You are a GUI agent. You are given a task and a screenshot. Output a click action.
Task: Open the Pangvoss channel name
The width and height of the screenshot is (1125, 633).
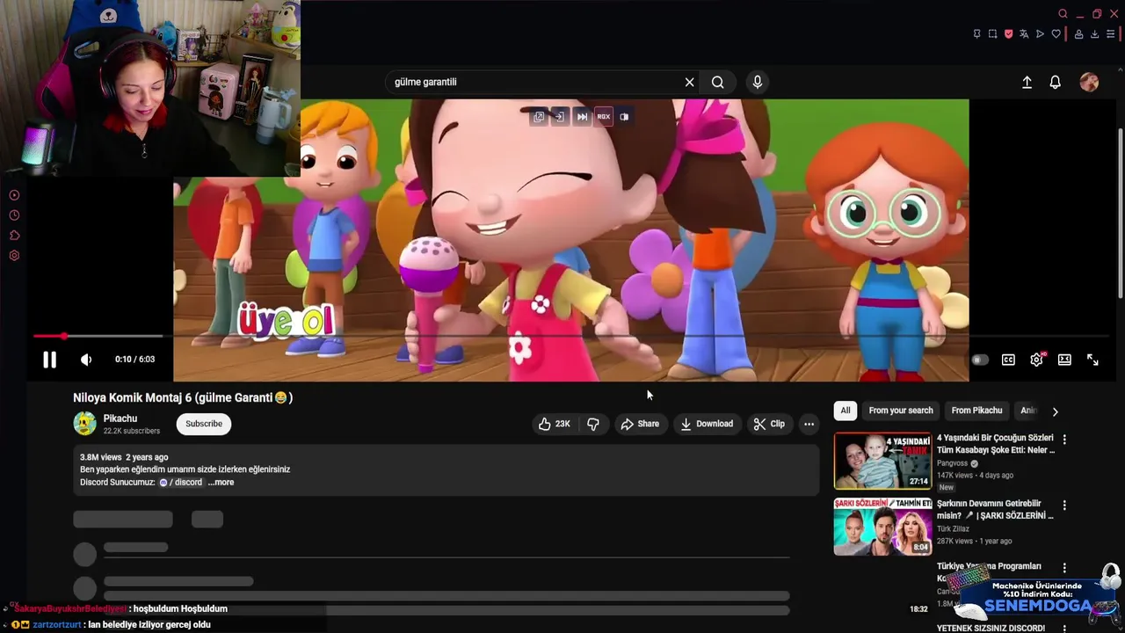(952, 463)
